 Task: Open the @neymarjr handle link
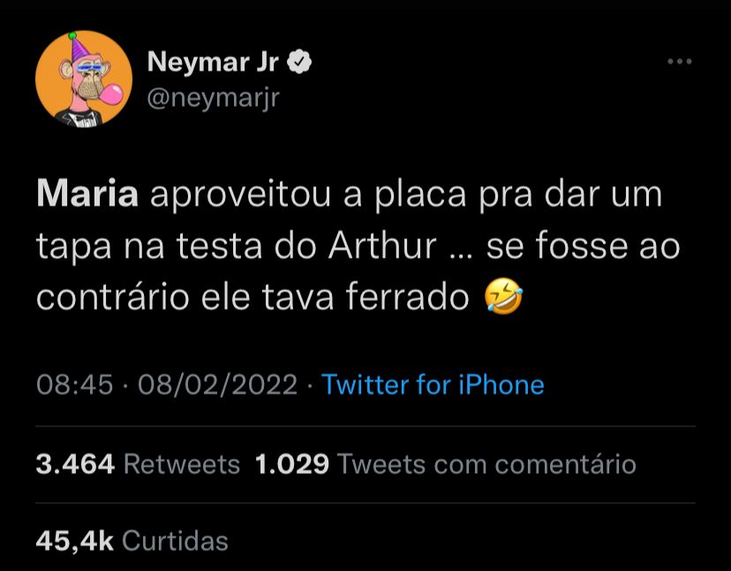pos(211,96)
